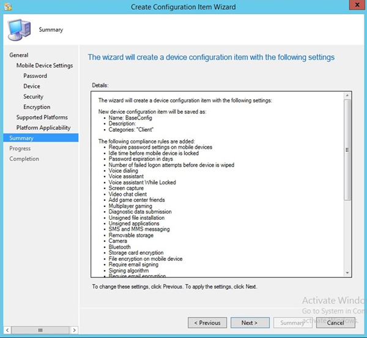The image size is (367, 338).
Task: Select Supported Platforms in sidebar
Action: [42, 118]
